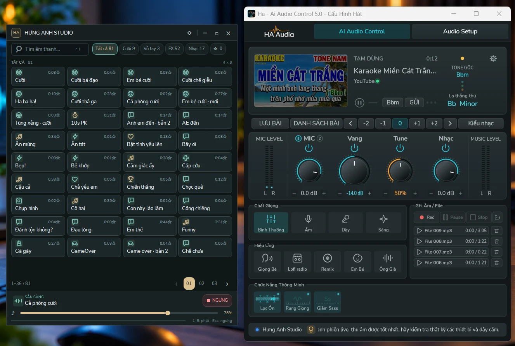
Task: Decrease Tune value with minus
Action: pyautogui.click(x=385, y=193)
